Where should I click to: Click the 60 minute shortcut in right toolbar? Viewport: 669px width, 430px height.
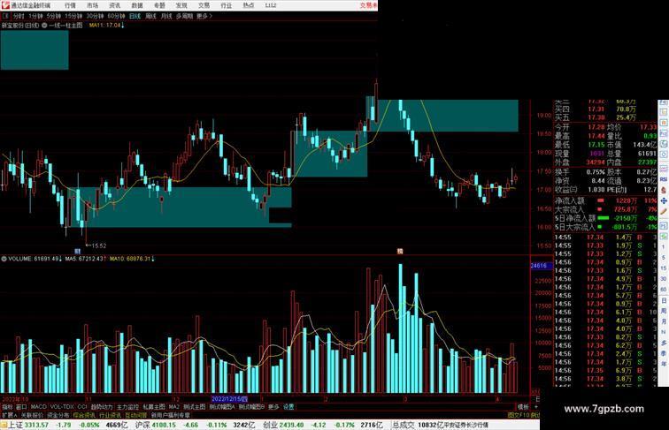click(x=664, y=290)
